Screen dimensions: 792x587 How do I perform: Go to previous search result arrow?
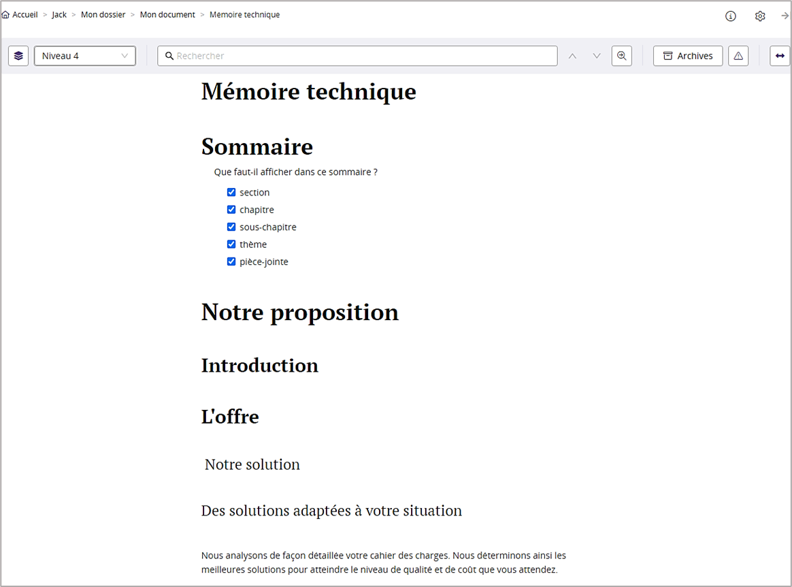tap(572, 56)
